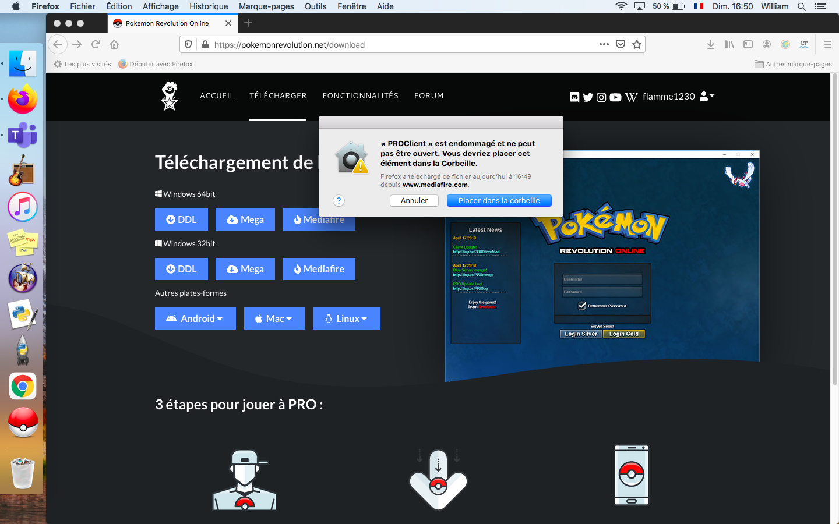The width and height of the screenshot is (839, 524).
Task: Open GarageBand from the Dock
Action: pyautogui.click(x=23, y=171)
